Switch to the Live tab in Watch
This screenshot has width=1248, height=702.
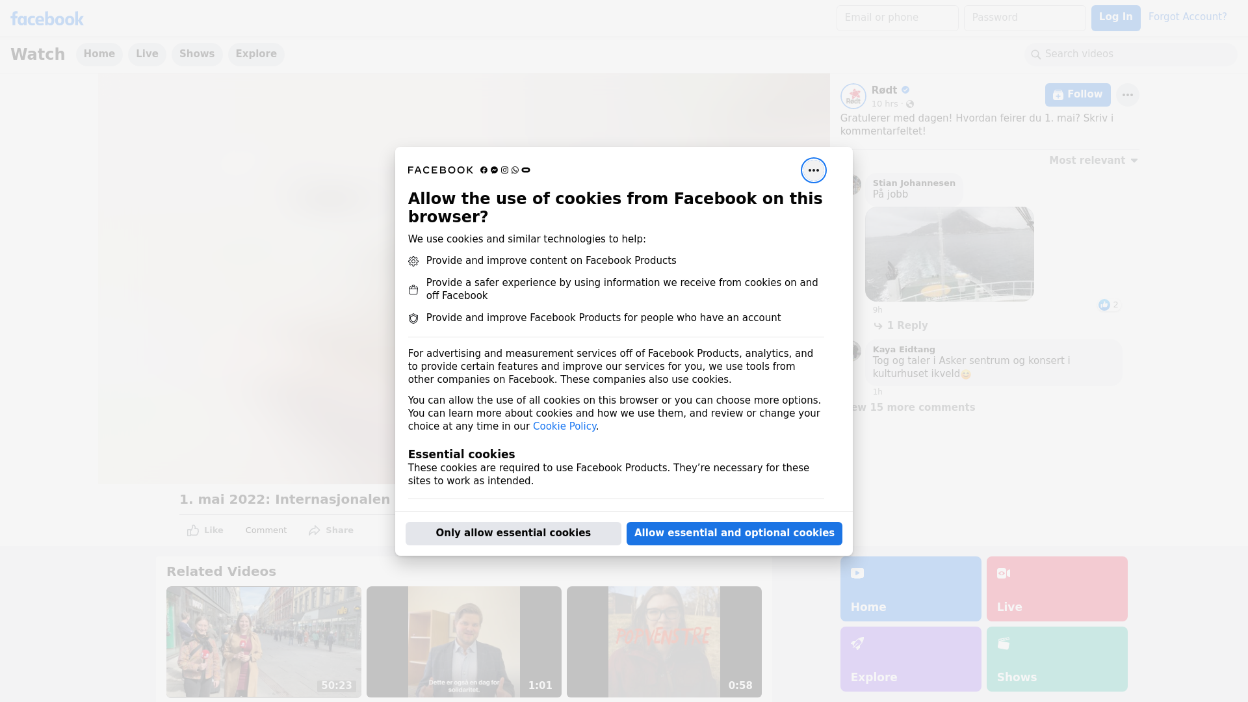[147, 54]
